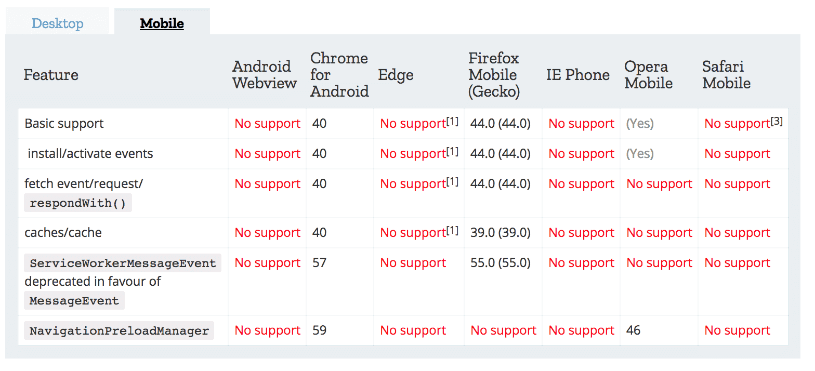
Task: Click the MessageEvent code label
Action: [74, 300]
